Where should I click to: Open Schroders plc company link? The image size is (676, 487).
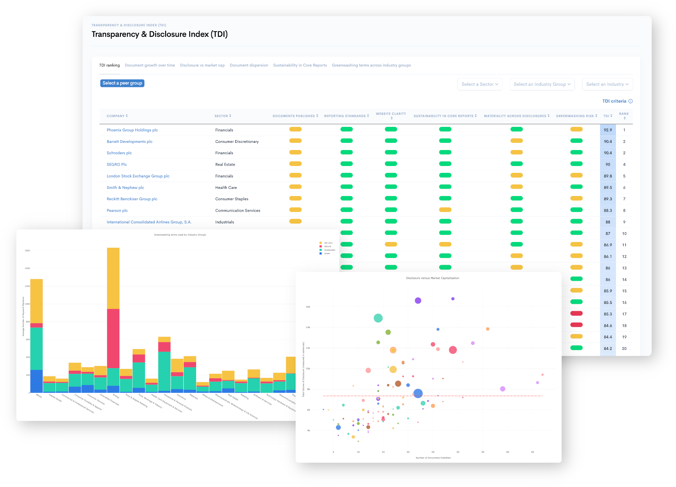(x=119, y=153)
